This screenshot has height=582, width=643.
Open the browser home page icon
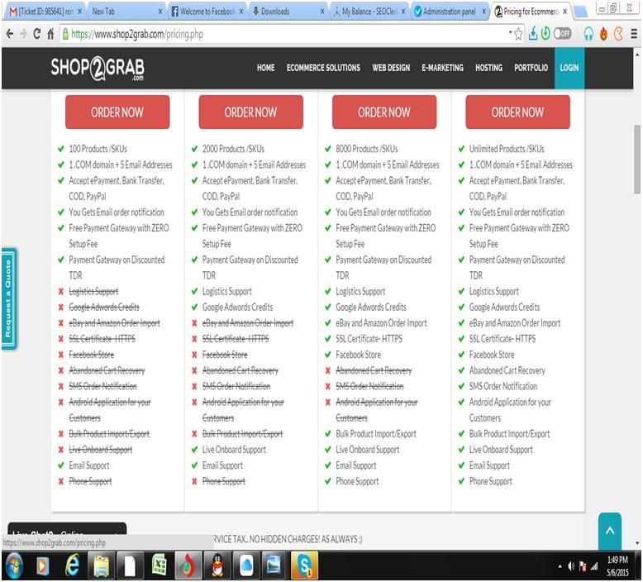(x=50, y=34)
